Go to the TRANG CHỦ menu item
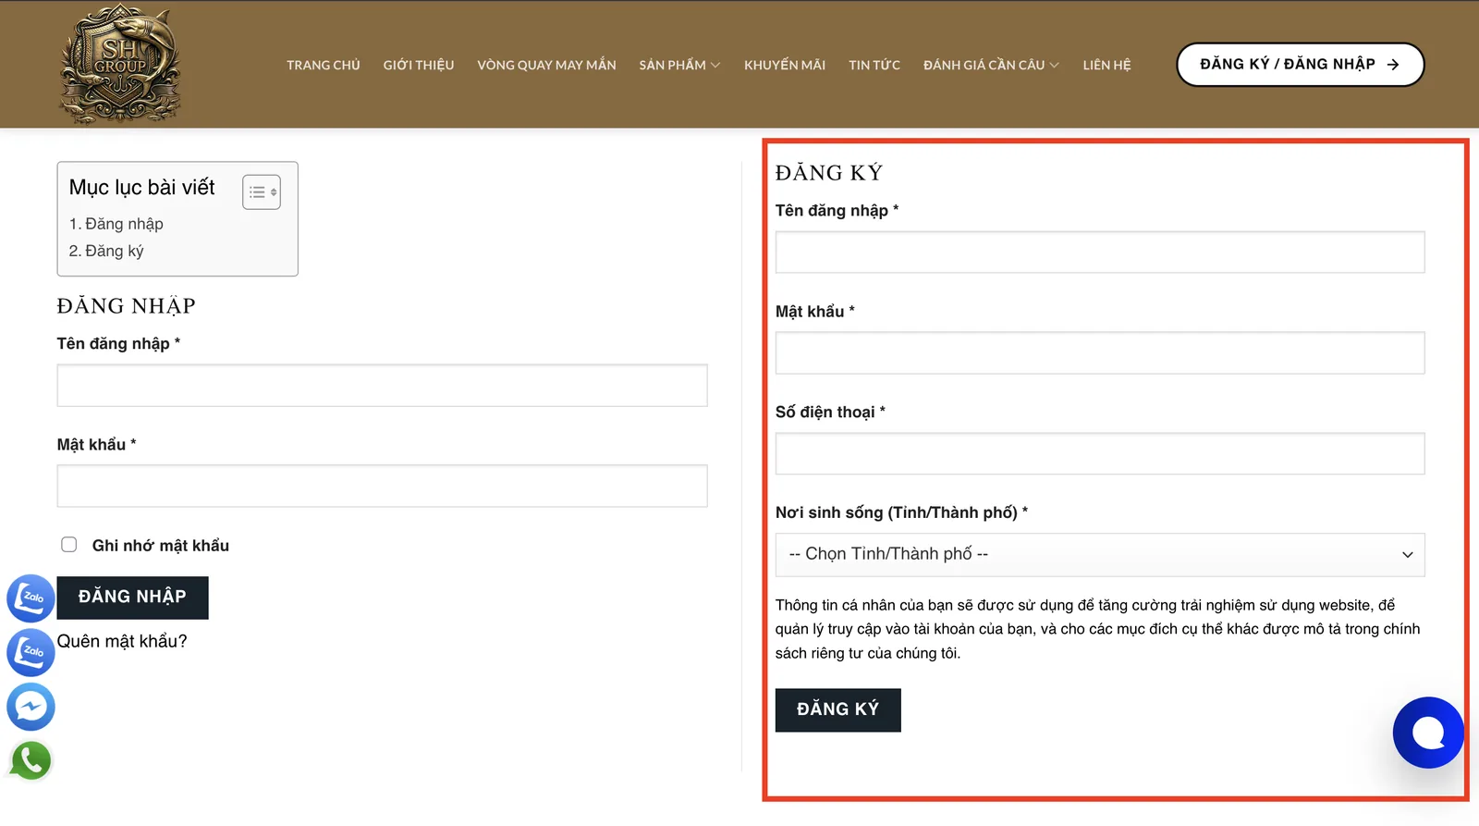 324,65
